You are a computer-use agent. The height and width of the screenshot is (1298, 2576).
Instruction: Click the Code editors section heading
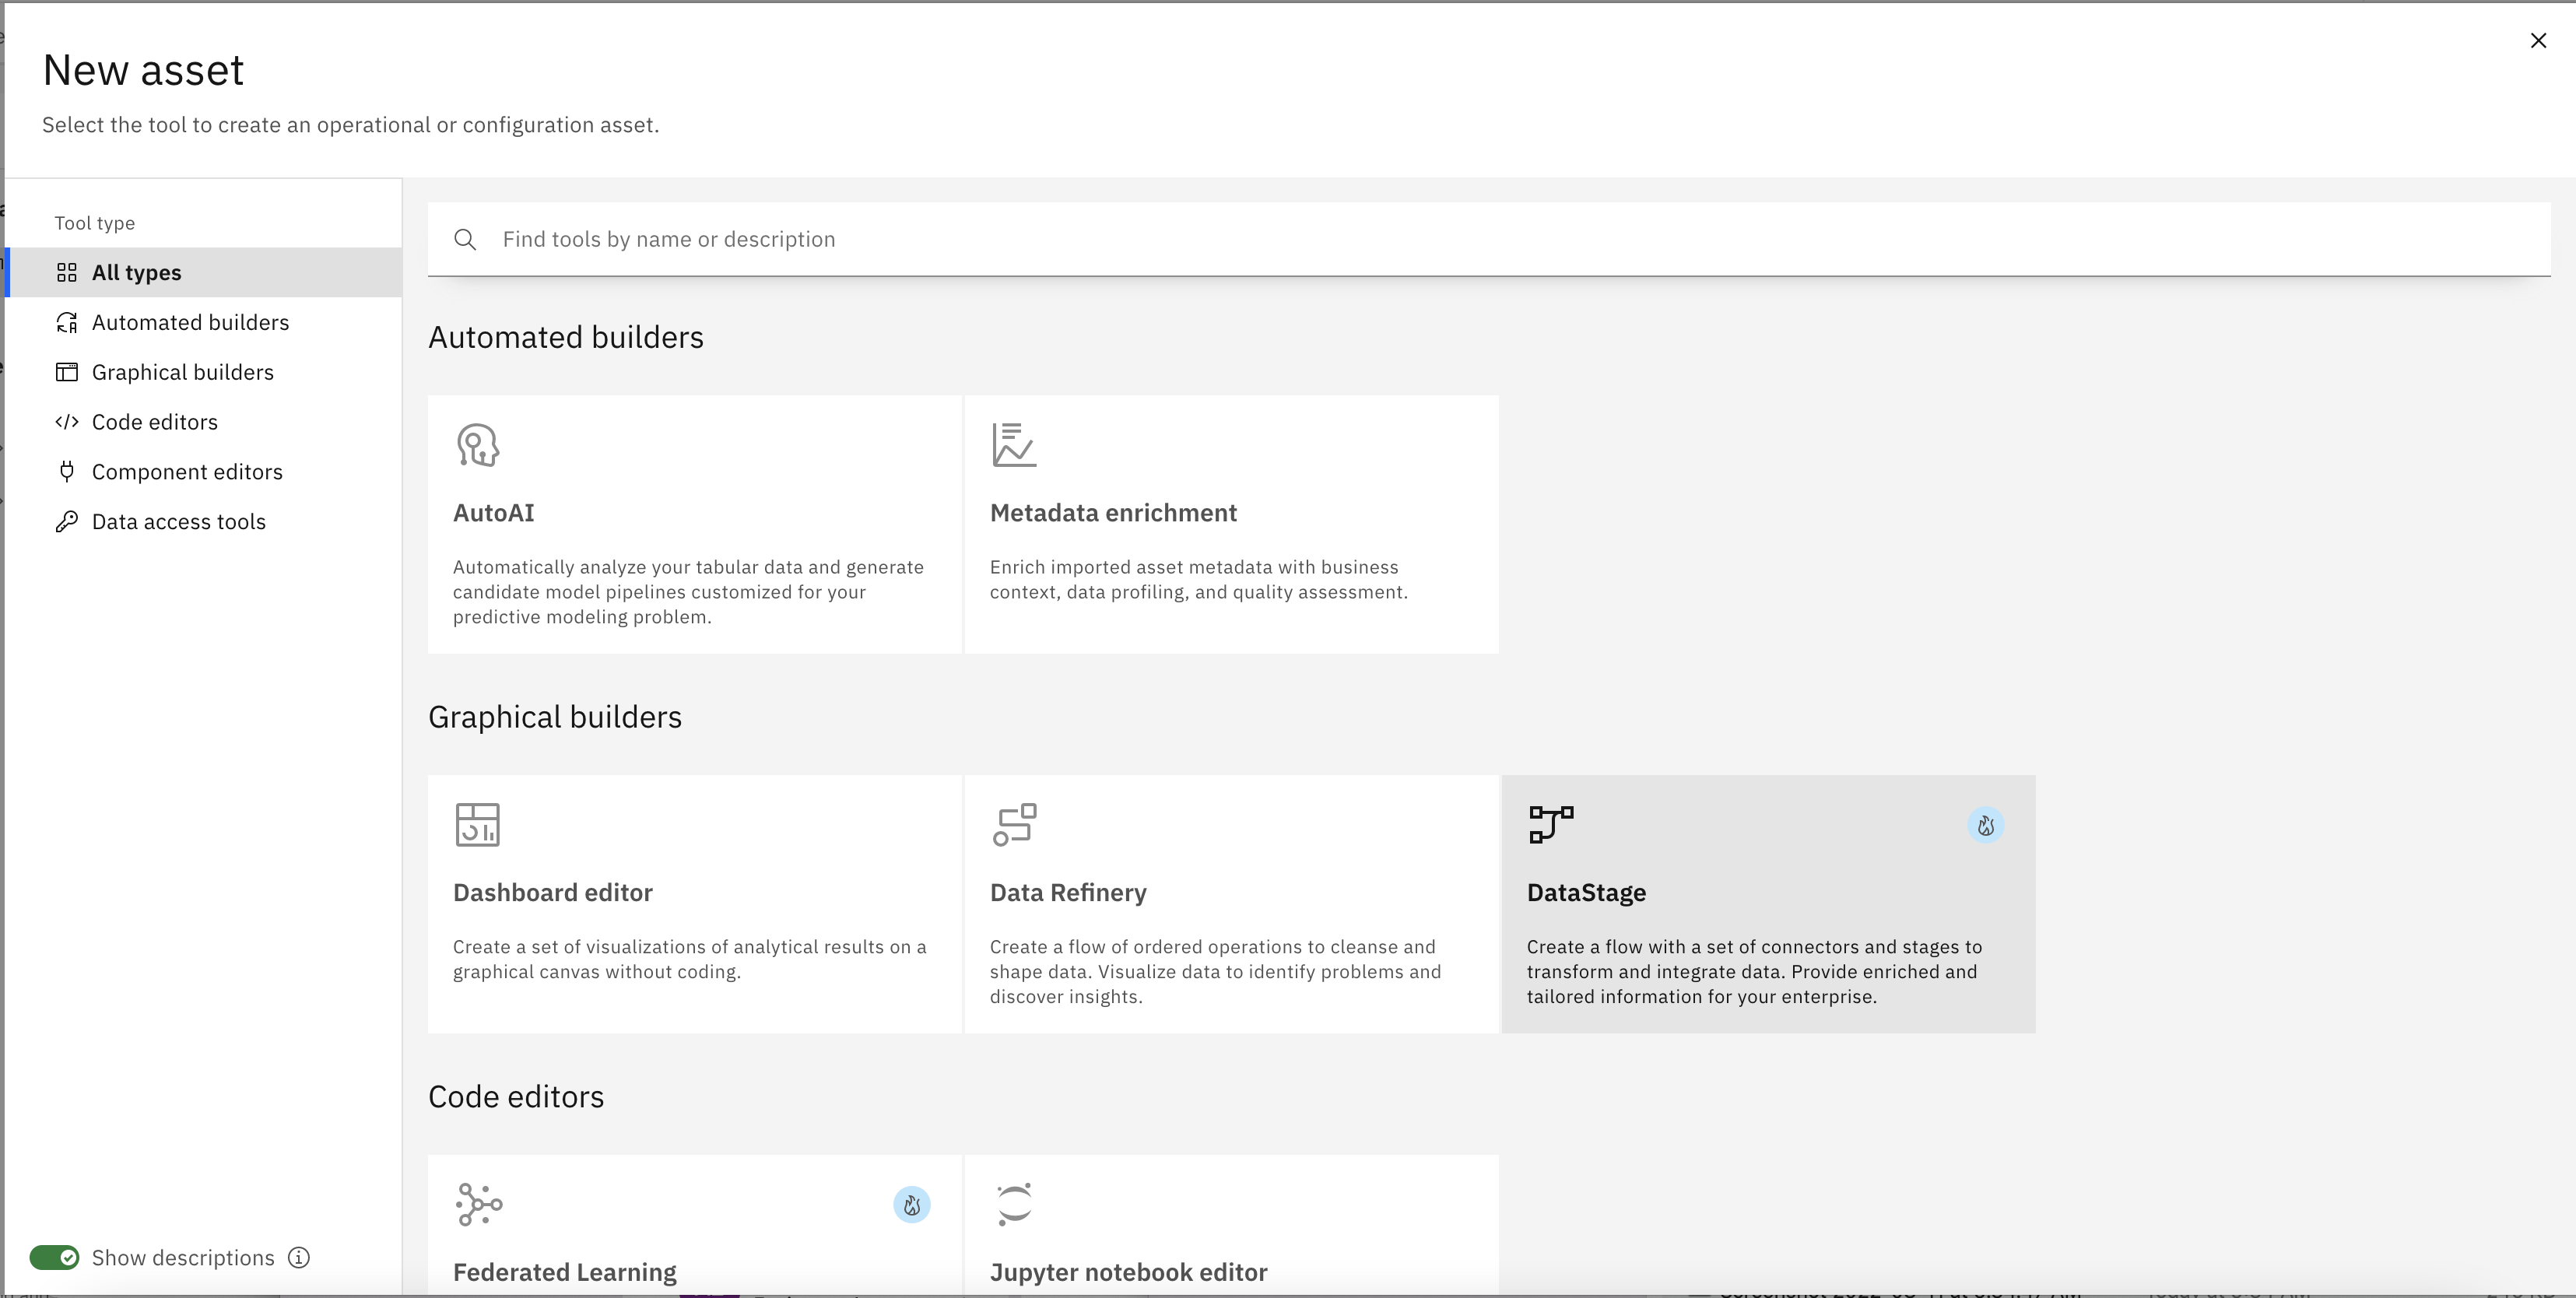[516, 1096]
